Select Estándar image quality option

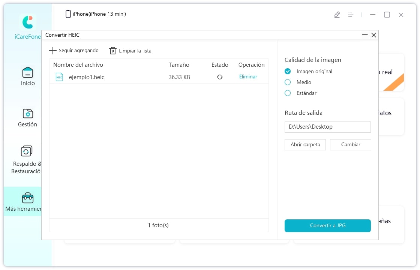pos(288,93)
